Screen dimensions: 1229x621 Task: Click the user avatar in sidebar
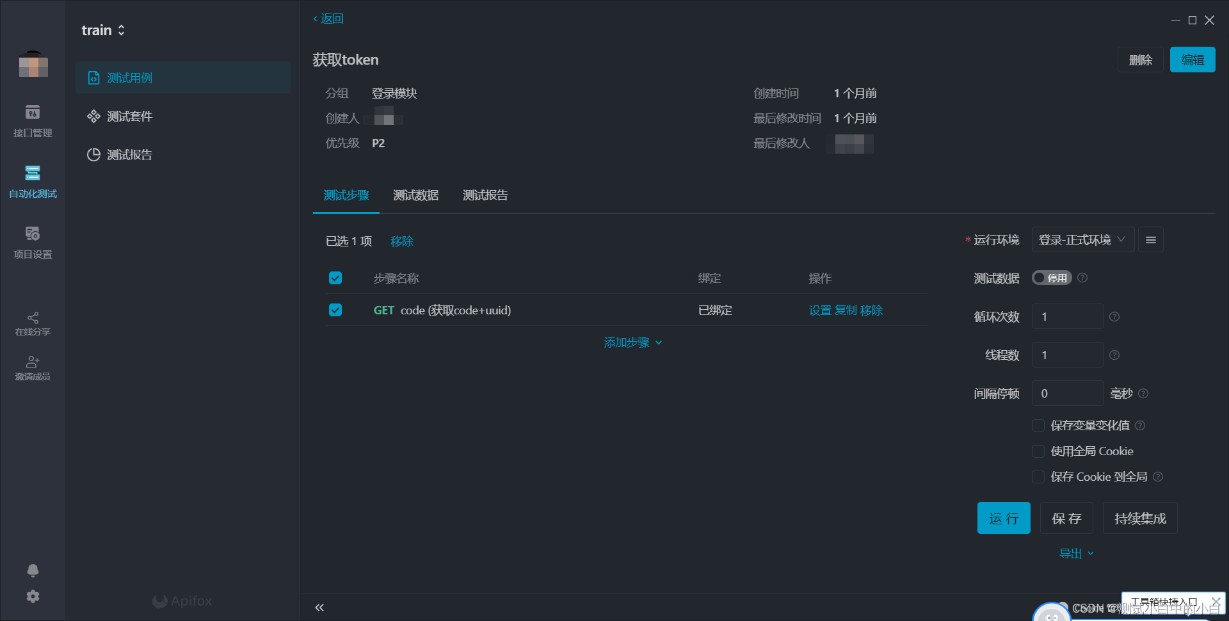[33, 65]
